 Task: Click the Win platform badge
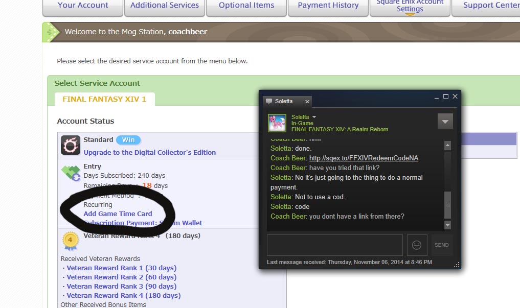[x=128, y=140]
